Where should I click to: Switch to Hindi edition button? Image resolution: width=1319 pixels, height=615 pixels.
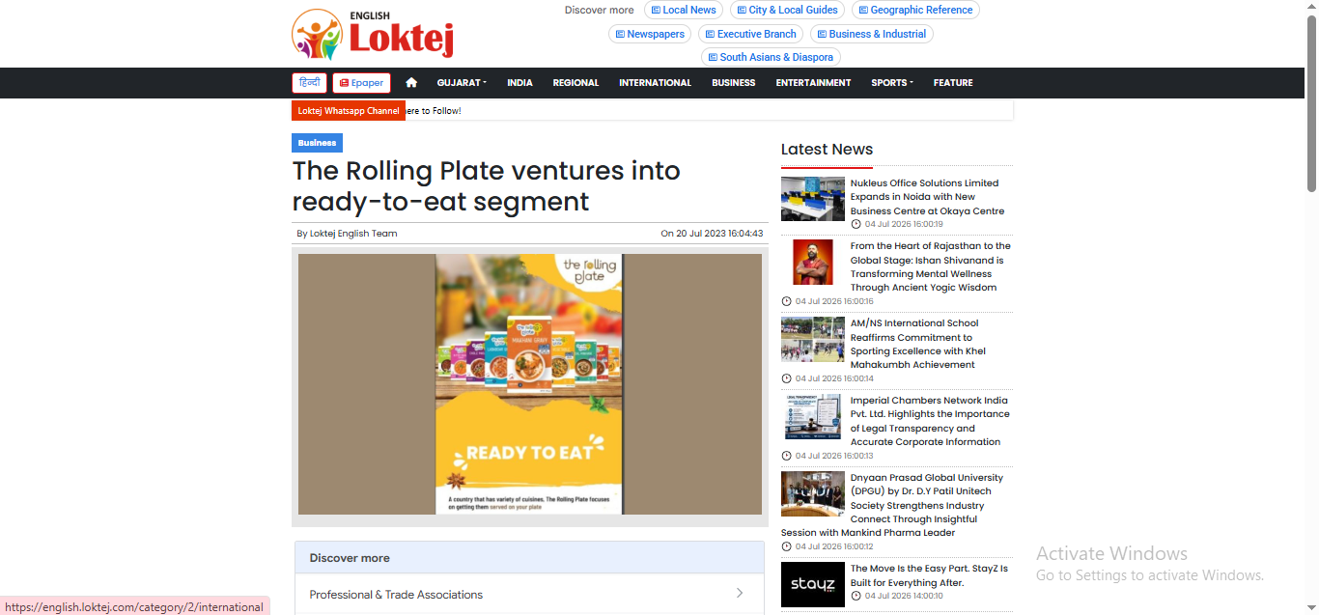point(309,83)
